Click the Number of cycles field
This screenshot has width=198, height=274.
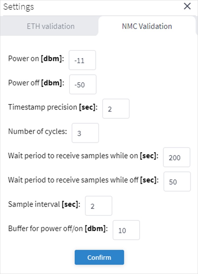85,133
